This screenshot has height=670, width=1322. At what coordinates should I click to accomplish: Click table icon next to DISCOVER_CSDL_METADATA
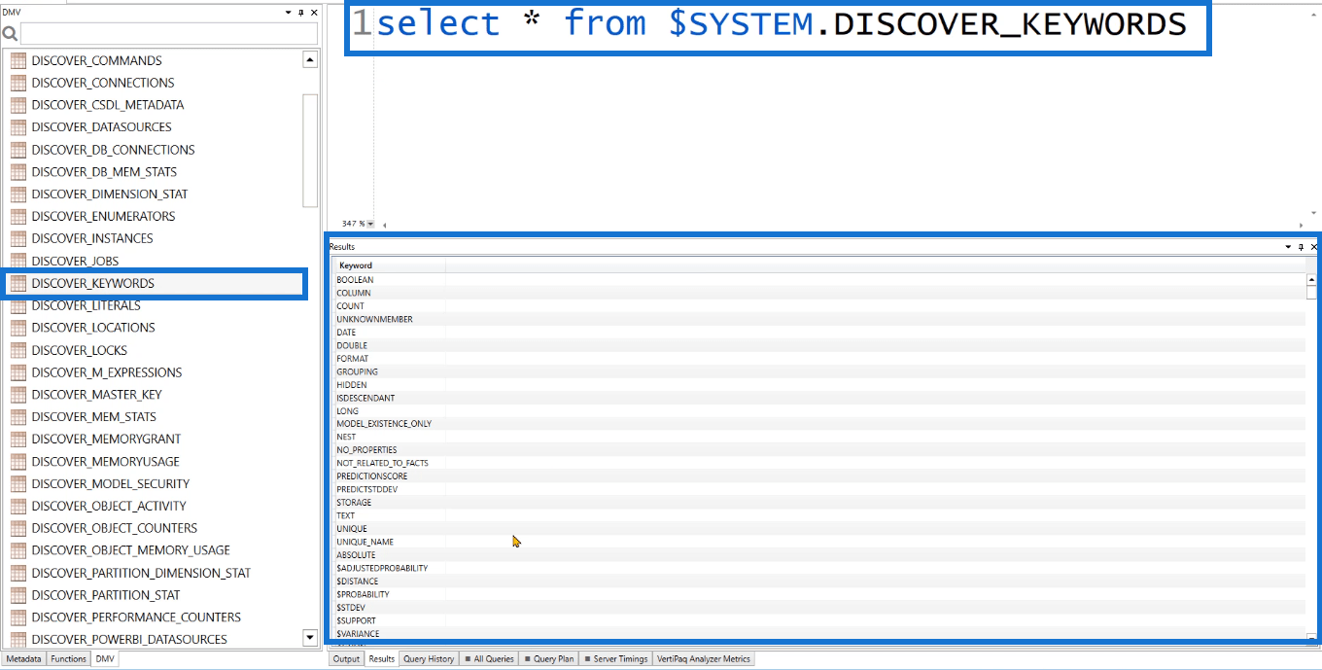click(x=18, y=105)
